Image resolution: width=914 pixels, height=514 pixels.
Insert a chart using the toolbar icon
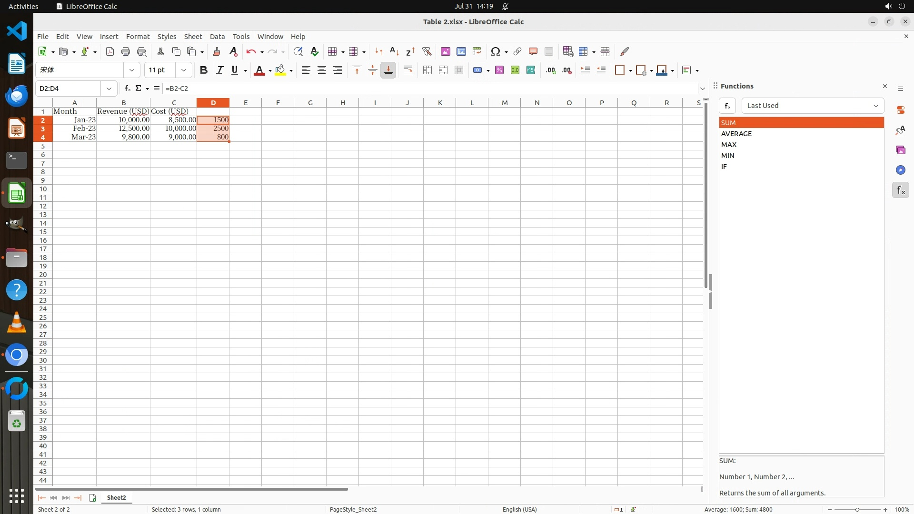461,51
